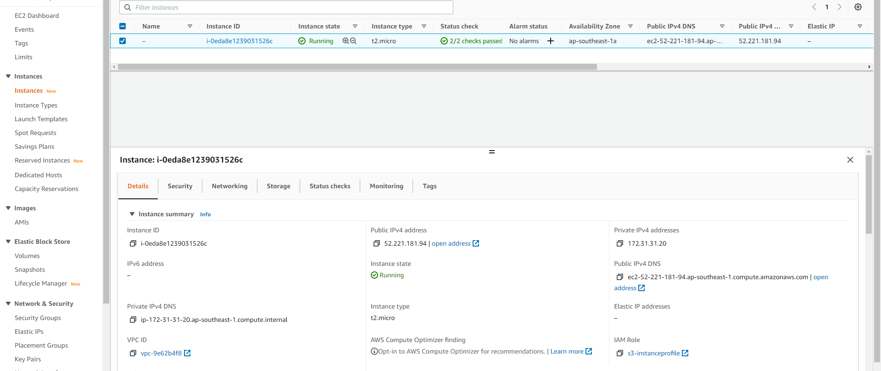This screenshot has height=371, width=881.
Task: Focus the Filter instances search field
Action: tap(286, 7)
